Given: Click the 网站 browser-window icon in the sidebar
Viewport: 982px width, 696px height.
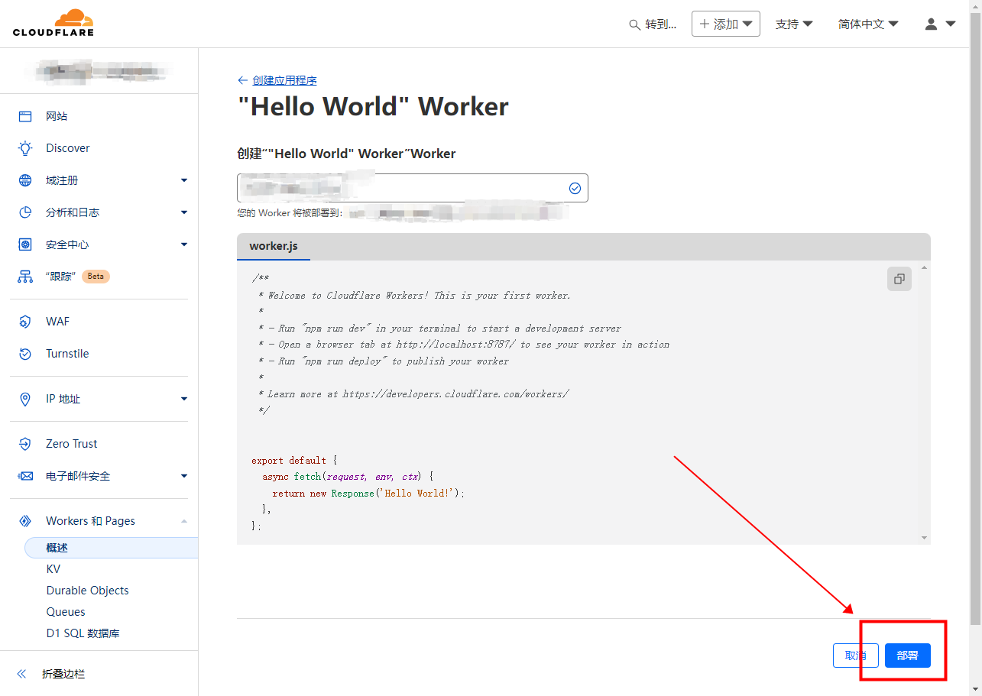Looking at the screenshot, I should 25,116.
